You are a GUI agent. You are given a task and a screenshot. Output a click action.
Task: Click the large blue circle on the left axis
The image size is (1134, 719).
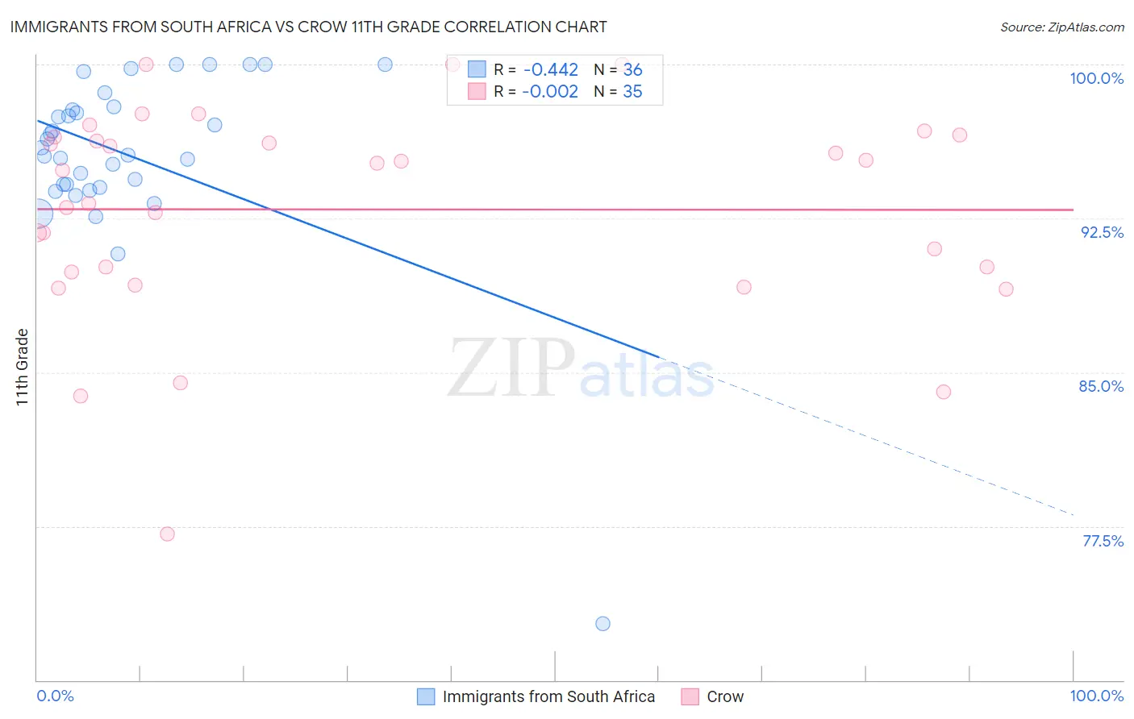(x=37, y=214)
